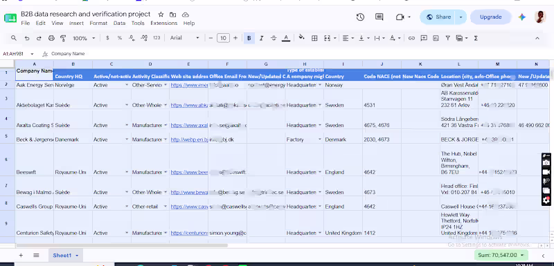Create a filter with funnel icon
The height and width of the screenshot is (266, 554).
pos(447,38)
